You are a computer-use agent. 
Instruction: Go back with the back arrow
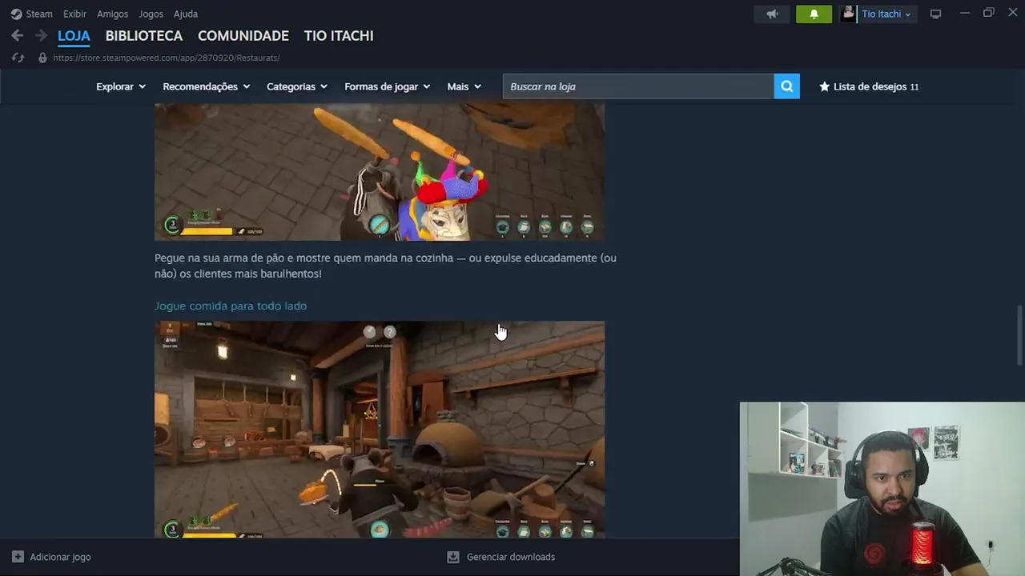pyautogui.click(x=17, y=35)
